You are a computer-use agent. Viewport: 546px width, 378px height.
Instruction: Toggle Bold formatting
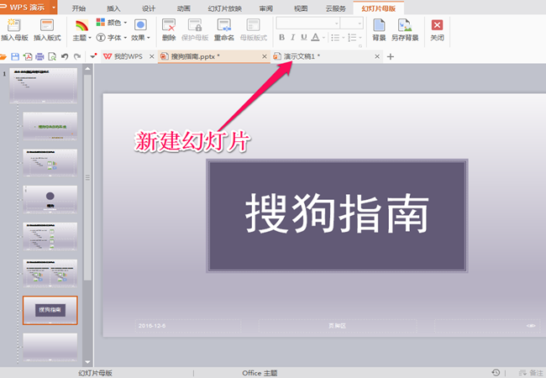(281, 37)
